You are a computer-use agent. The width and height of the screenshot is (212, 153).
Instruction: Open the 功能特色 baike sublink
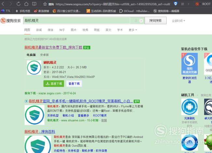59,151
